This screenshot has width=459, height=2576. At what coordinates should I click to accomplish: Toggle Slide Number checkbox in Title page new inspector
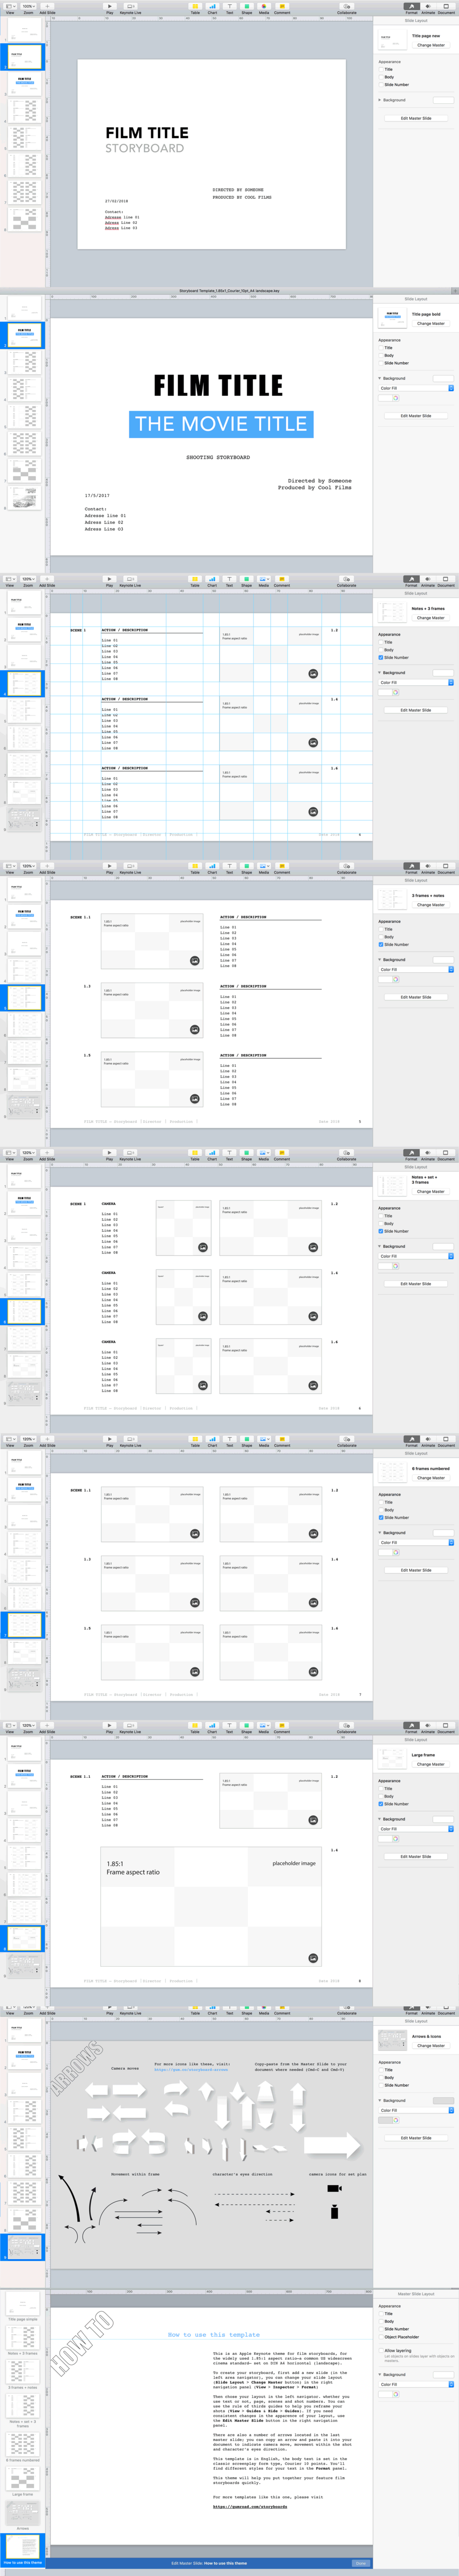tap(380, 85)
